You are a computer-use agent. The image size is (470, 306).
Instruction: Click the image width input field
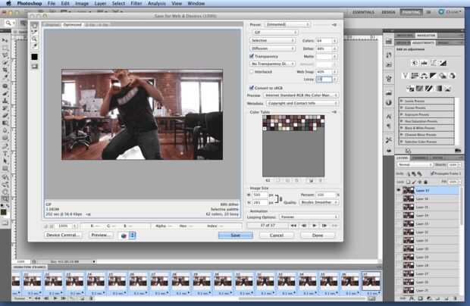tap(259, 195)
